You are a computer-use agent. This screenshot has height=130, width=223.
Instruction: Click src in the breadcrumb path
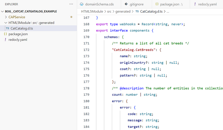pos(109,11)
